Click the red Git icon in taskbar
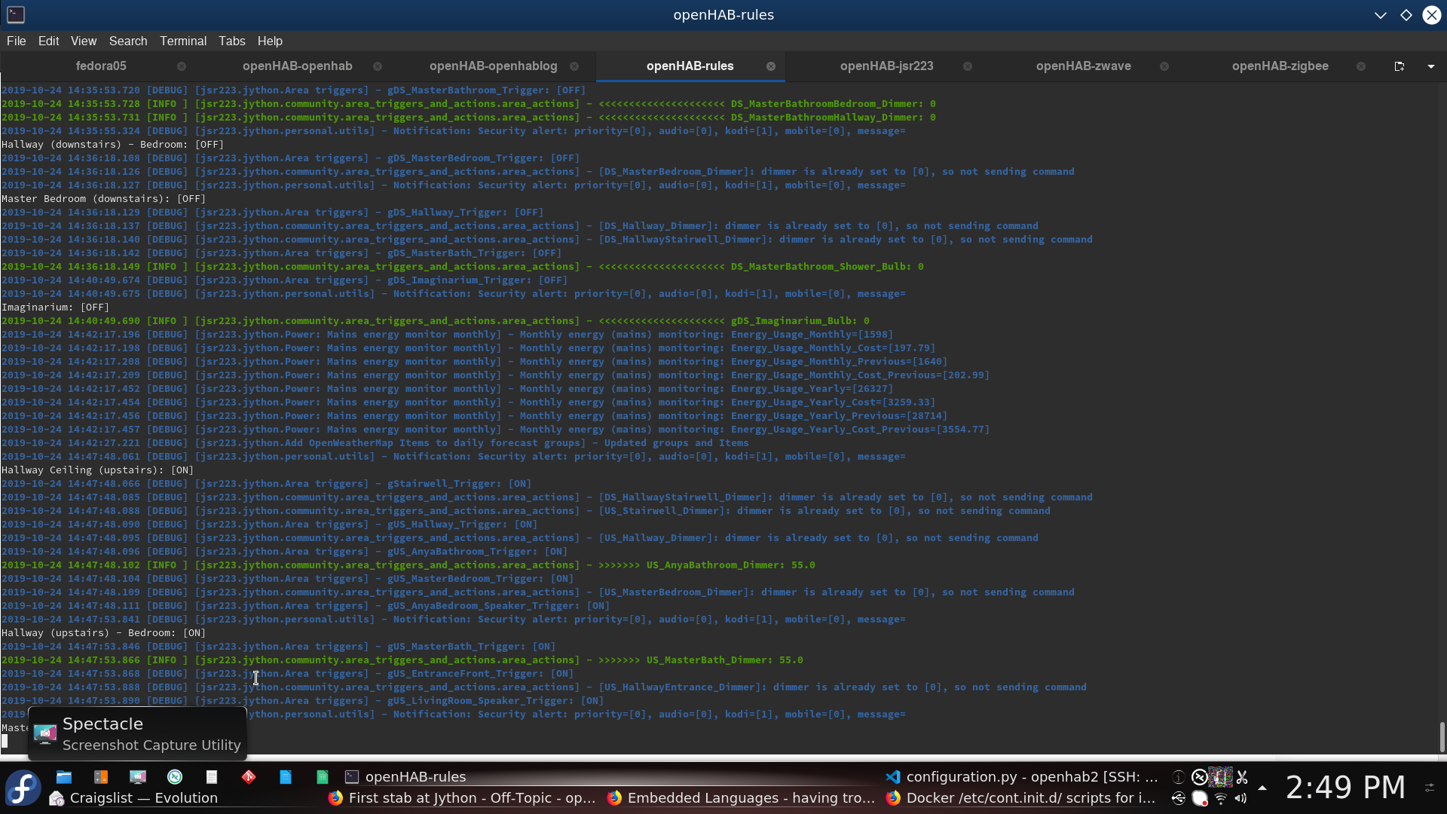Screen dimensions: 1447x814 [x=249, y=777]
